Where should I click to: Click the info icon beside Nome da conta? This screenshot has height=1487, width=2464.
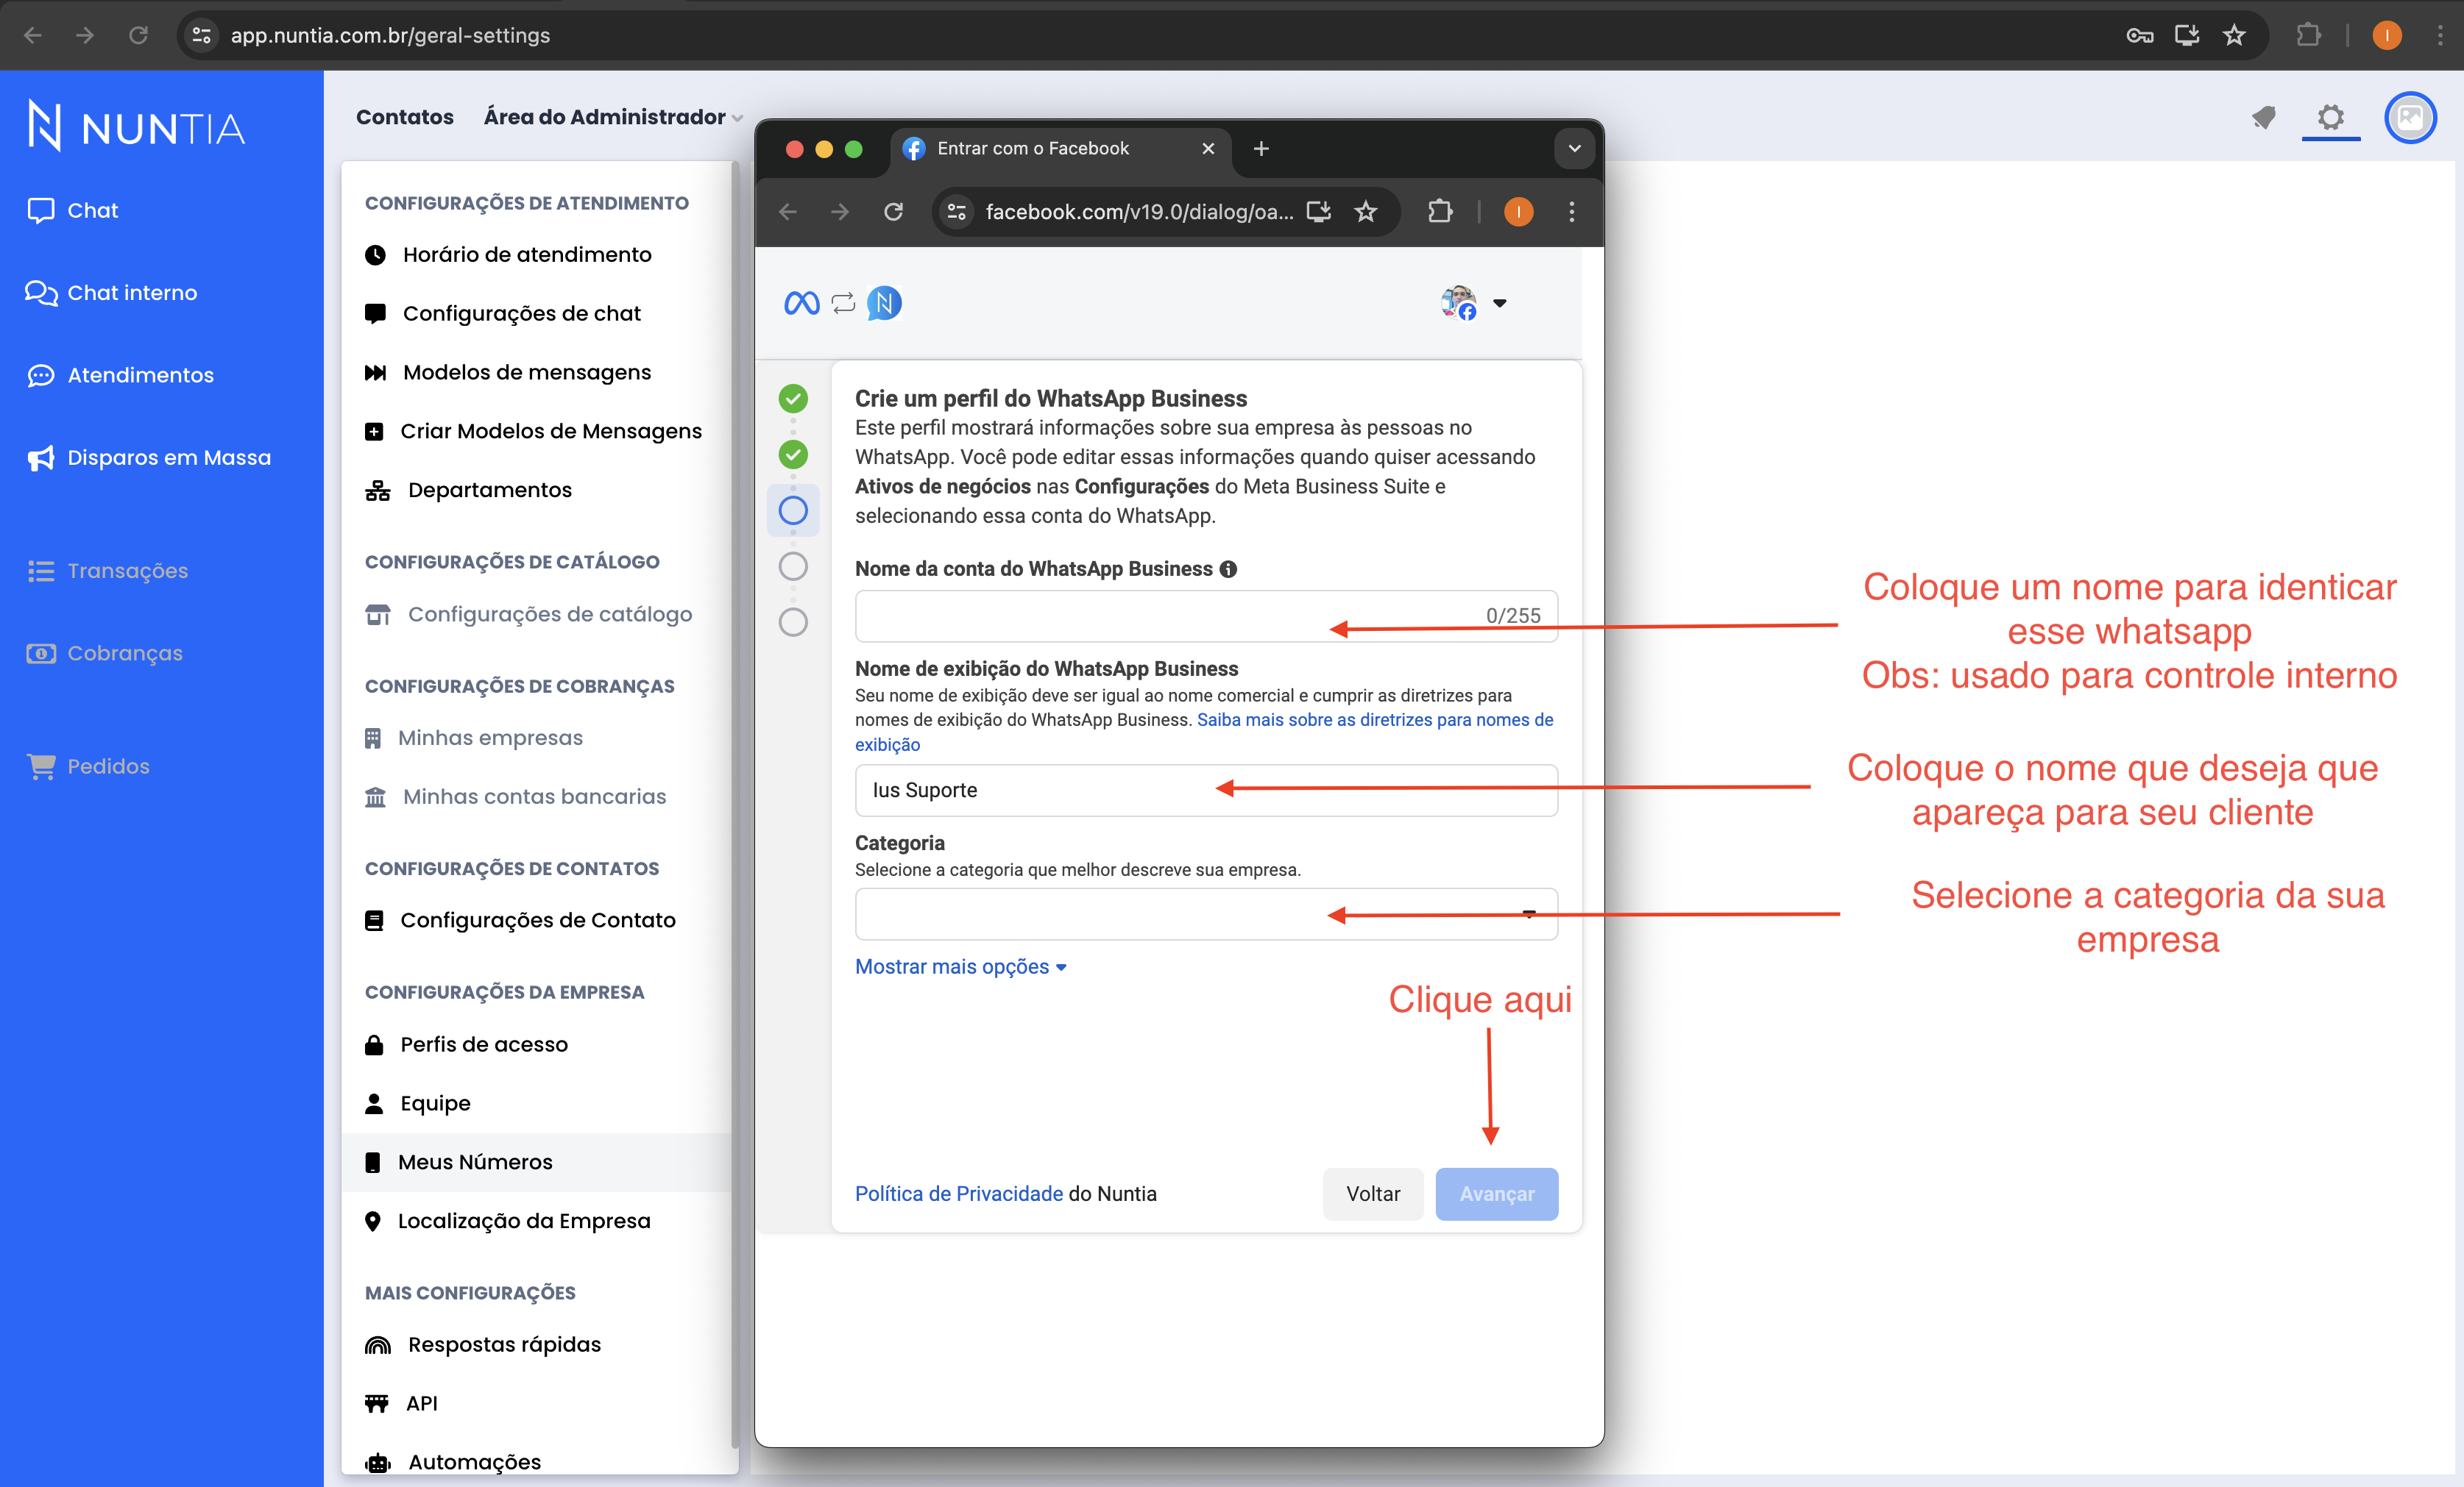pos(1228,568)
